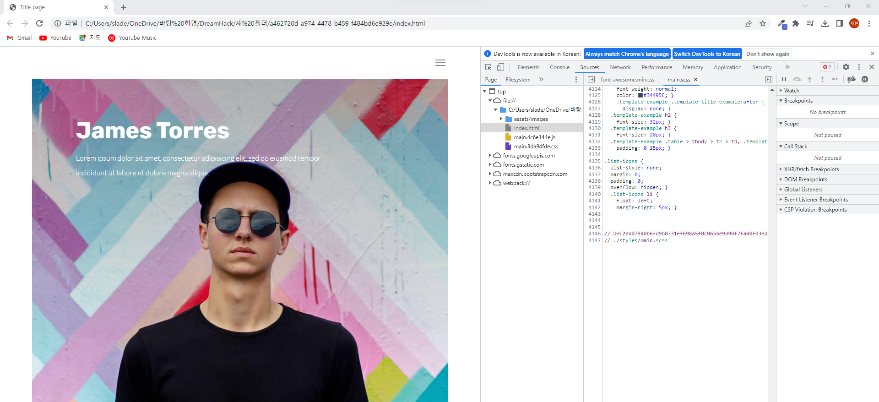Click Always match Chrome's language
The height and width of the screenshot is (402, 879).
pyautogui.click(x=627, y=54)
